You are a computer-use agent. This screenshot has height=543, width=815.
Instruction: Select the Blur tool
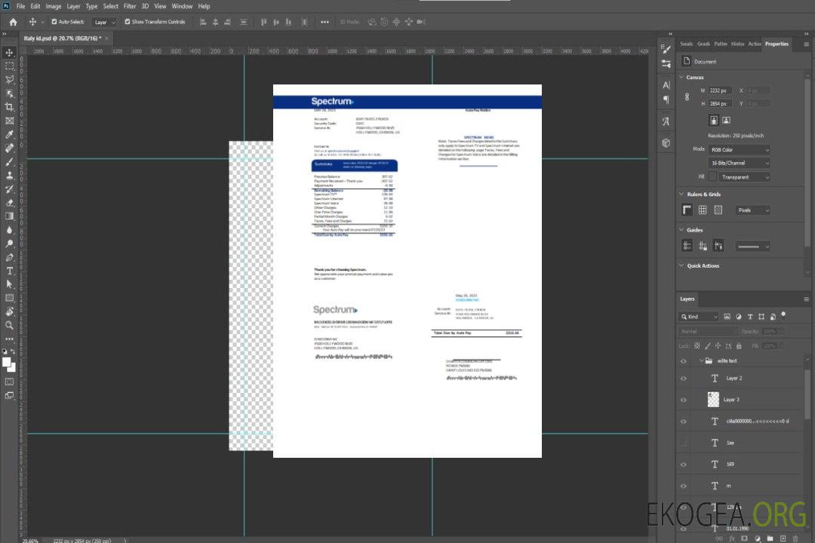coord(9,230)
